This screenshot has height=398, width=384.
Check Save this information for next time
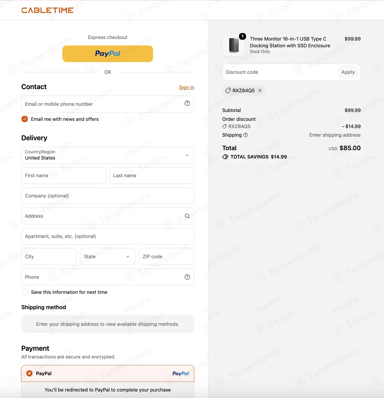25,292
